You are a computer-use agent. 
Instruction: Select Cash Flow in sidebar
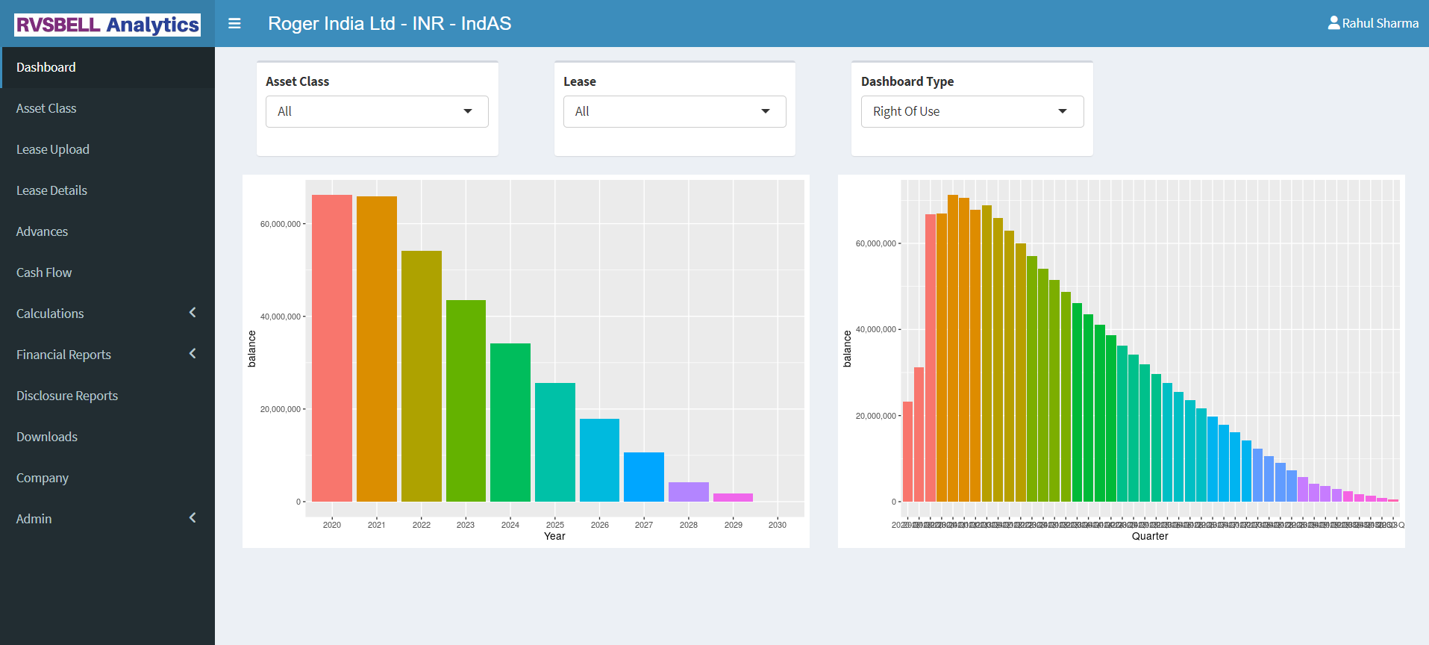click(x=44, y=272)
